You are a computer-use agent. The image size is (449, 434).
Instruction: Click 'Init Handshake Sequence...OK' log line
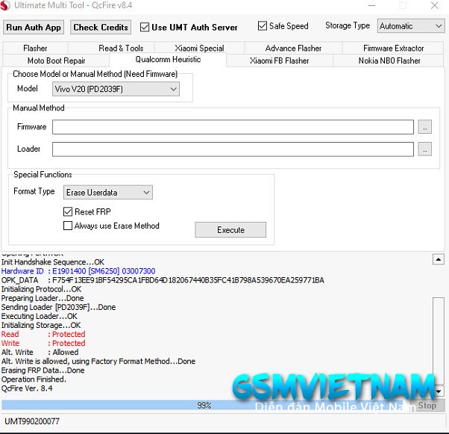53,262
